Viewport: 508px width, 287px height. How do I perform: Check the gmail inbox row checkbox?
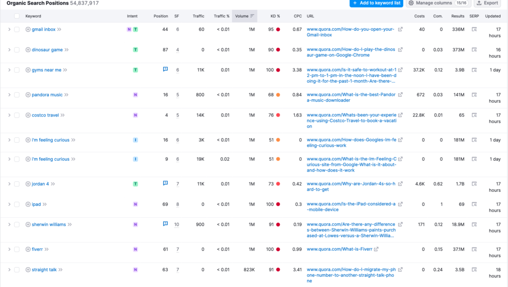tap(17, 29)
